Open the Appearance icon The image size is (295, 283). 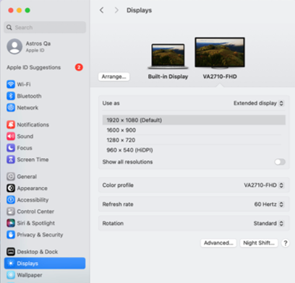click(x=11, y=188)
